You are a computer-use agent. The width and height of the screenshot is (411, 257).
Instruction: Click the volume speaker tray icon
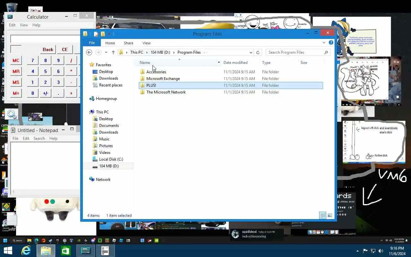pyautogui.click(x=381, y=251)
